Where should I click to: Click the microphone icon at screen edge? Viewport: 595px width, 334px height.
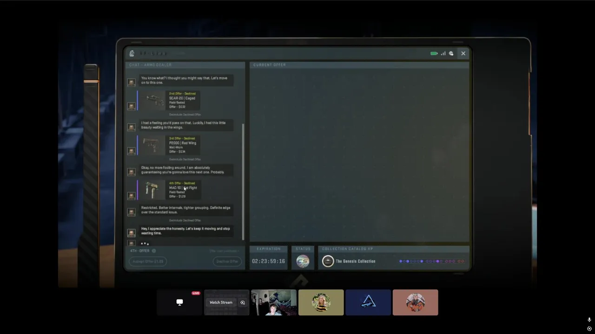click(589, 320)
